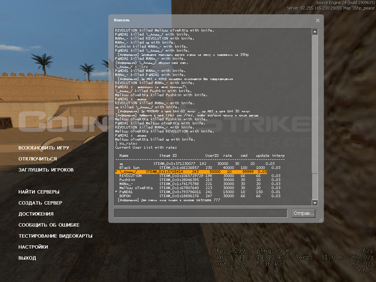Click the console window resize grip
Viewport: 376px width, 282px height.
click(320, 220)
